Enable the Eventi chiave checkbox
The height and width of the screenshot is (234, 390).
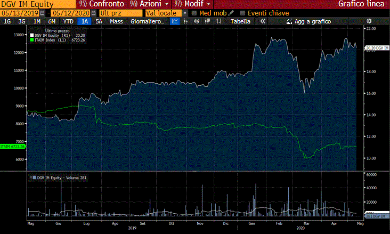tap(243, 13)
